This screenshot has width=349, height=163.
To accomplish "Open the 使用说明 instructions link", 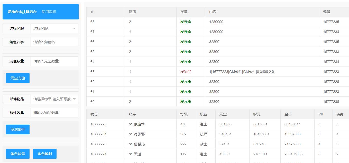I will pos(49,12).
